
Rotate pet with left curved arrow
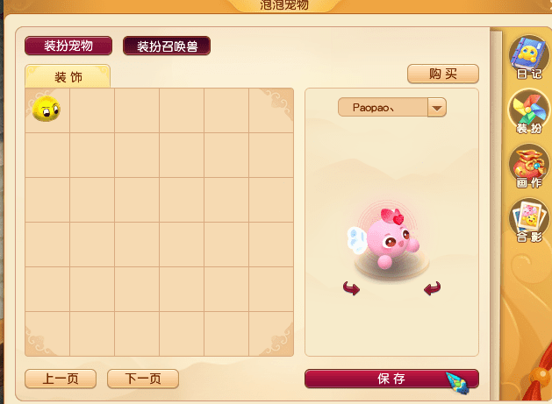click(351, 288)
